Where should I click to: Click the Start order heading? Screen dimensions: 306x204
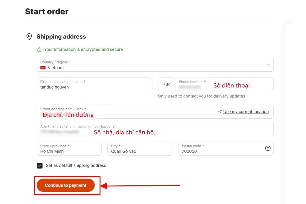click(47, 11)
